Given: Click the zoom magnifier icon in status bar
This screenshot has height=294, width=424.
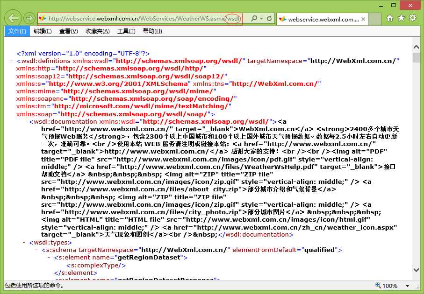Looking at the screenshot, I should pos(378,285).
